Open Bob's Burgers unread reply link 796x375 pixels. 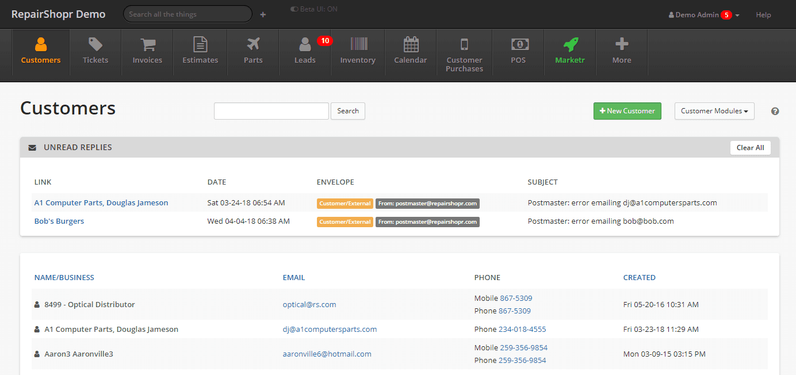click(x=59, y=221)
